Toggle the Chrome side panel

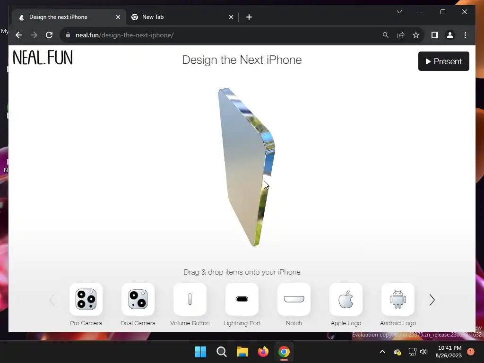(435, 35)
